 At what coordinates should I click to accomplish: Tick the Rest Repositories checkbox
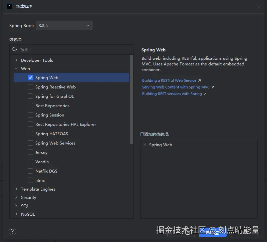point(30,105)
